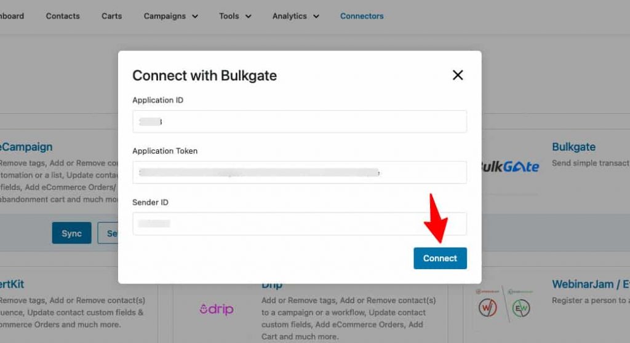
Task: Click the Drip logo icon
Action: (217, 309)
